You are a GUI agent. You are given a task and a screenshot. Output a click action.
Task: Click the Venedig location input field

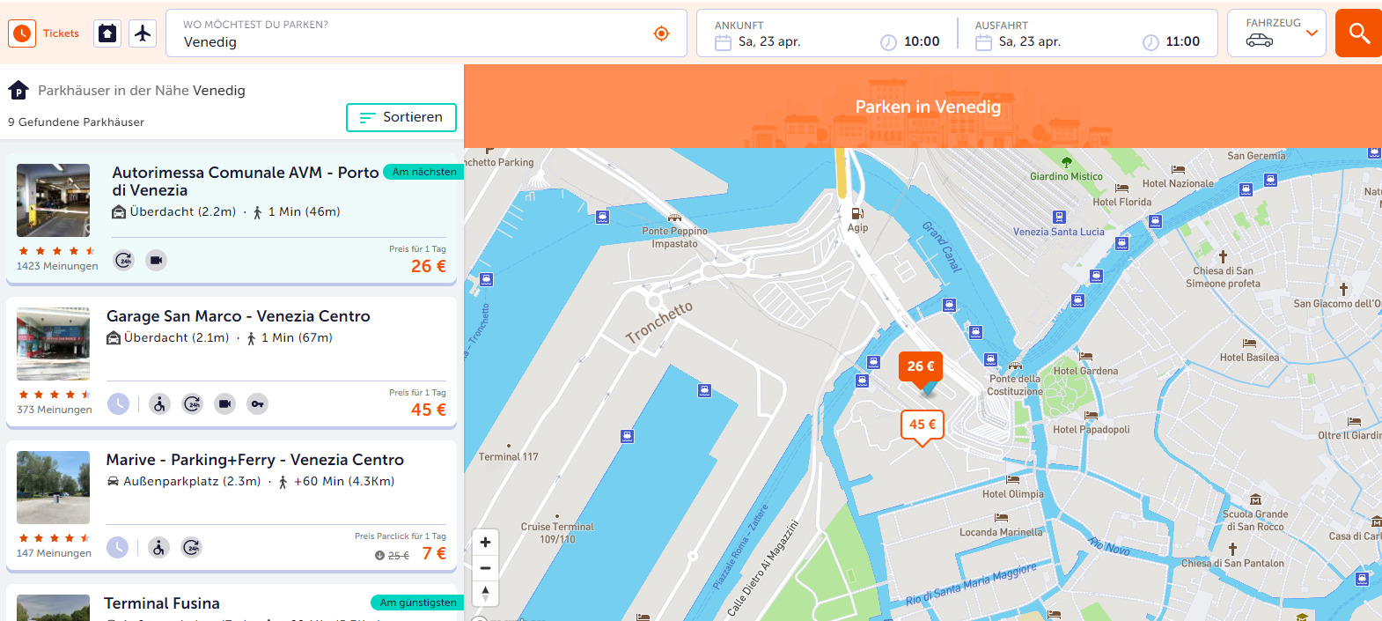414,41
